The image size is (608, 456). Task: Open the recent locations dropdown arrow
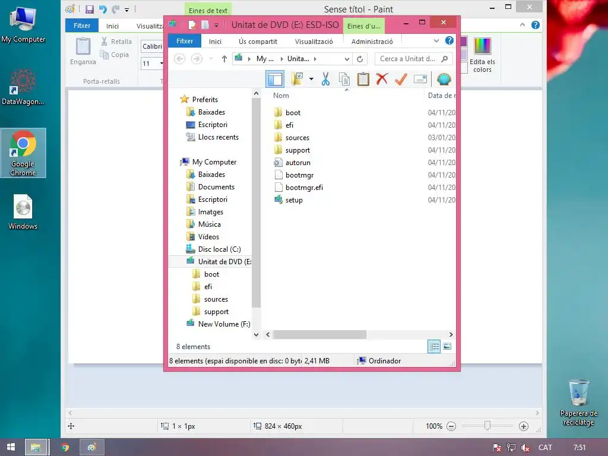tap(211, 59)
